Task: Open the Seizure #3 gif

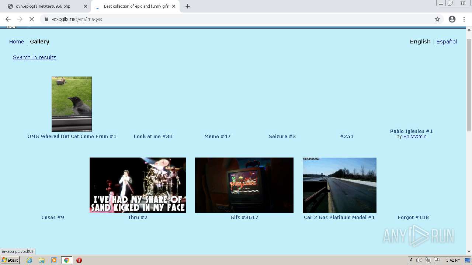Action: pos(282,136)
